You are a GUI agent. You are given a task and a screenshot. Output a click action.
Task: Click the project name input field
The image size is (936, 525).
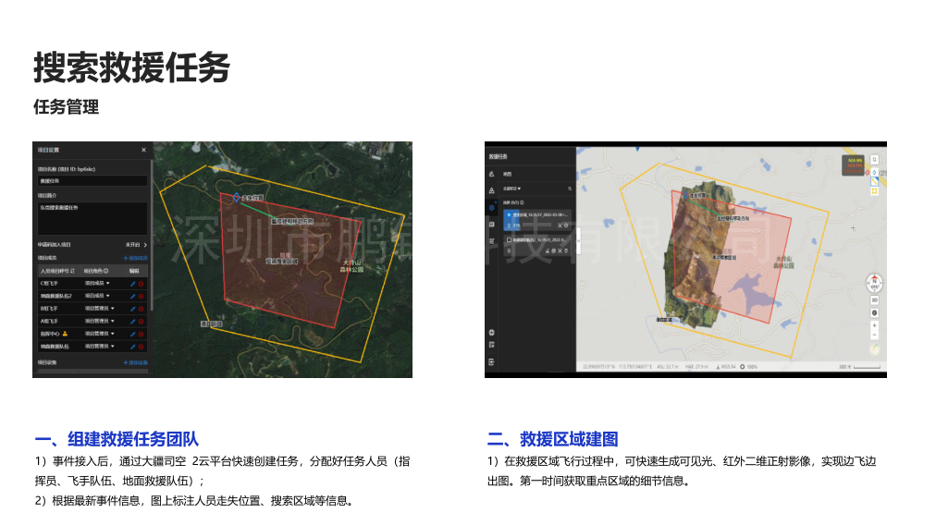[91, 181]
